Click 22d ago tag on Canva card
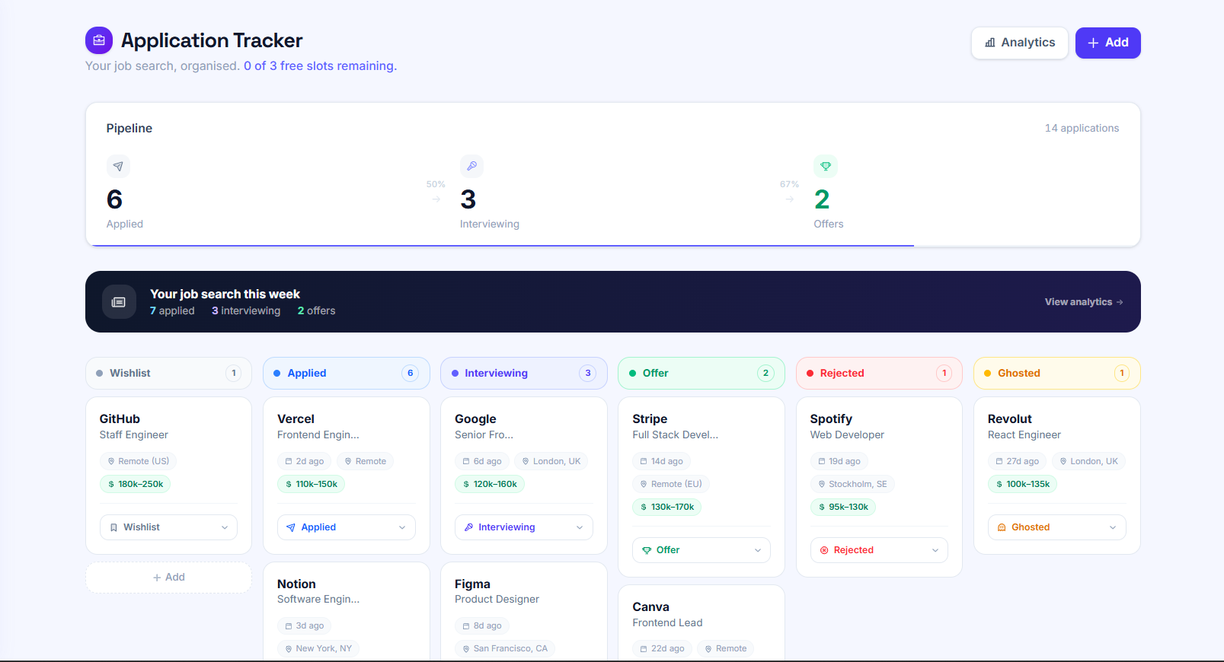1224x662 pixels. 663,648
